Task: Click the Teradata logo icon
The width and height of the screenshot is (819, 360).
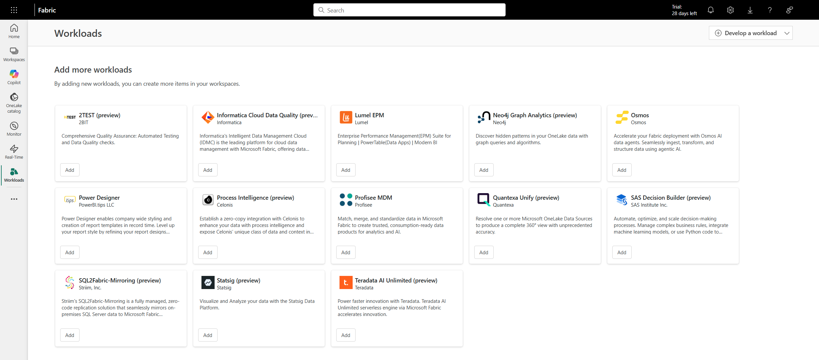Action: [x=346, y=282]
